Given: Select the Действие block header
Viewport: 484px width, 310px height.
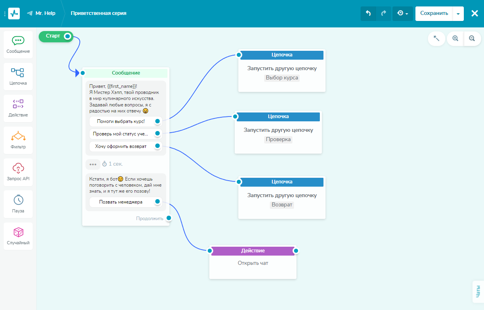Looking at the screenshot, I should click(x=253, y=251).
